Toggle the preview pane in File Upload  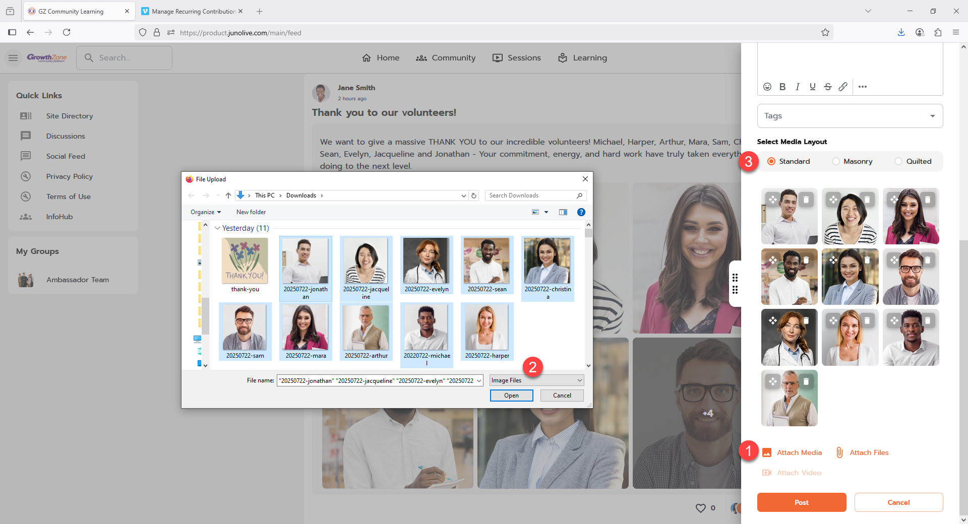(x=563, y=212)
